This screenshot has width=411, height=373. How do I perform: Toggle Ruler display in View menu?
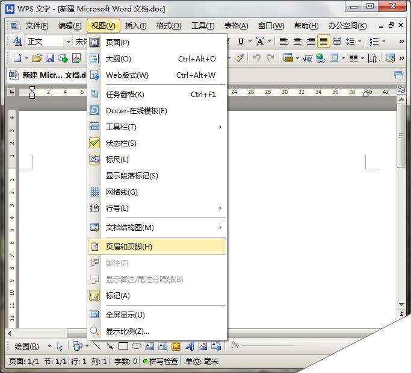click(157, 159)
